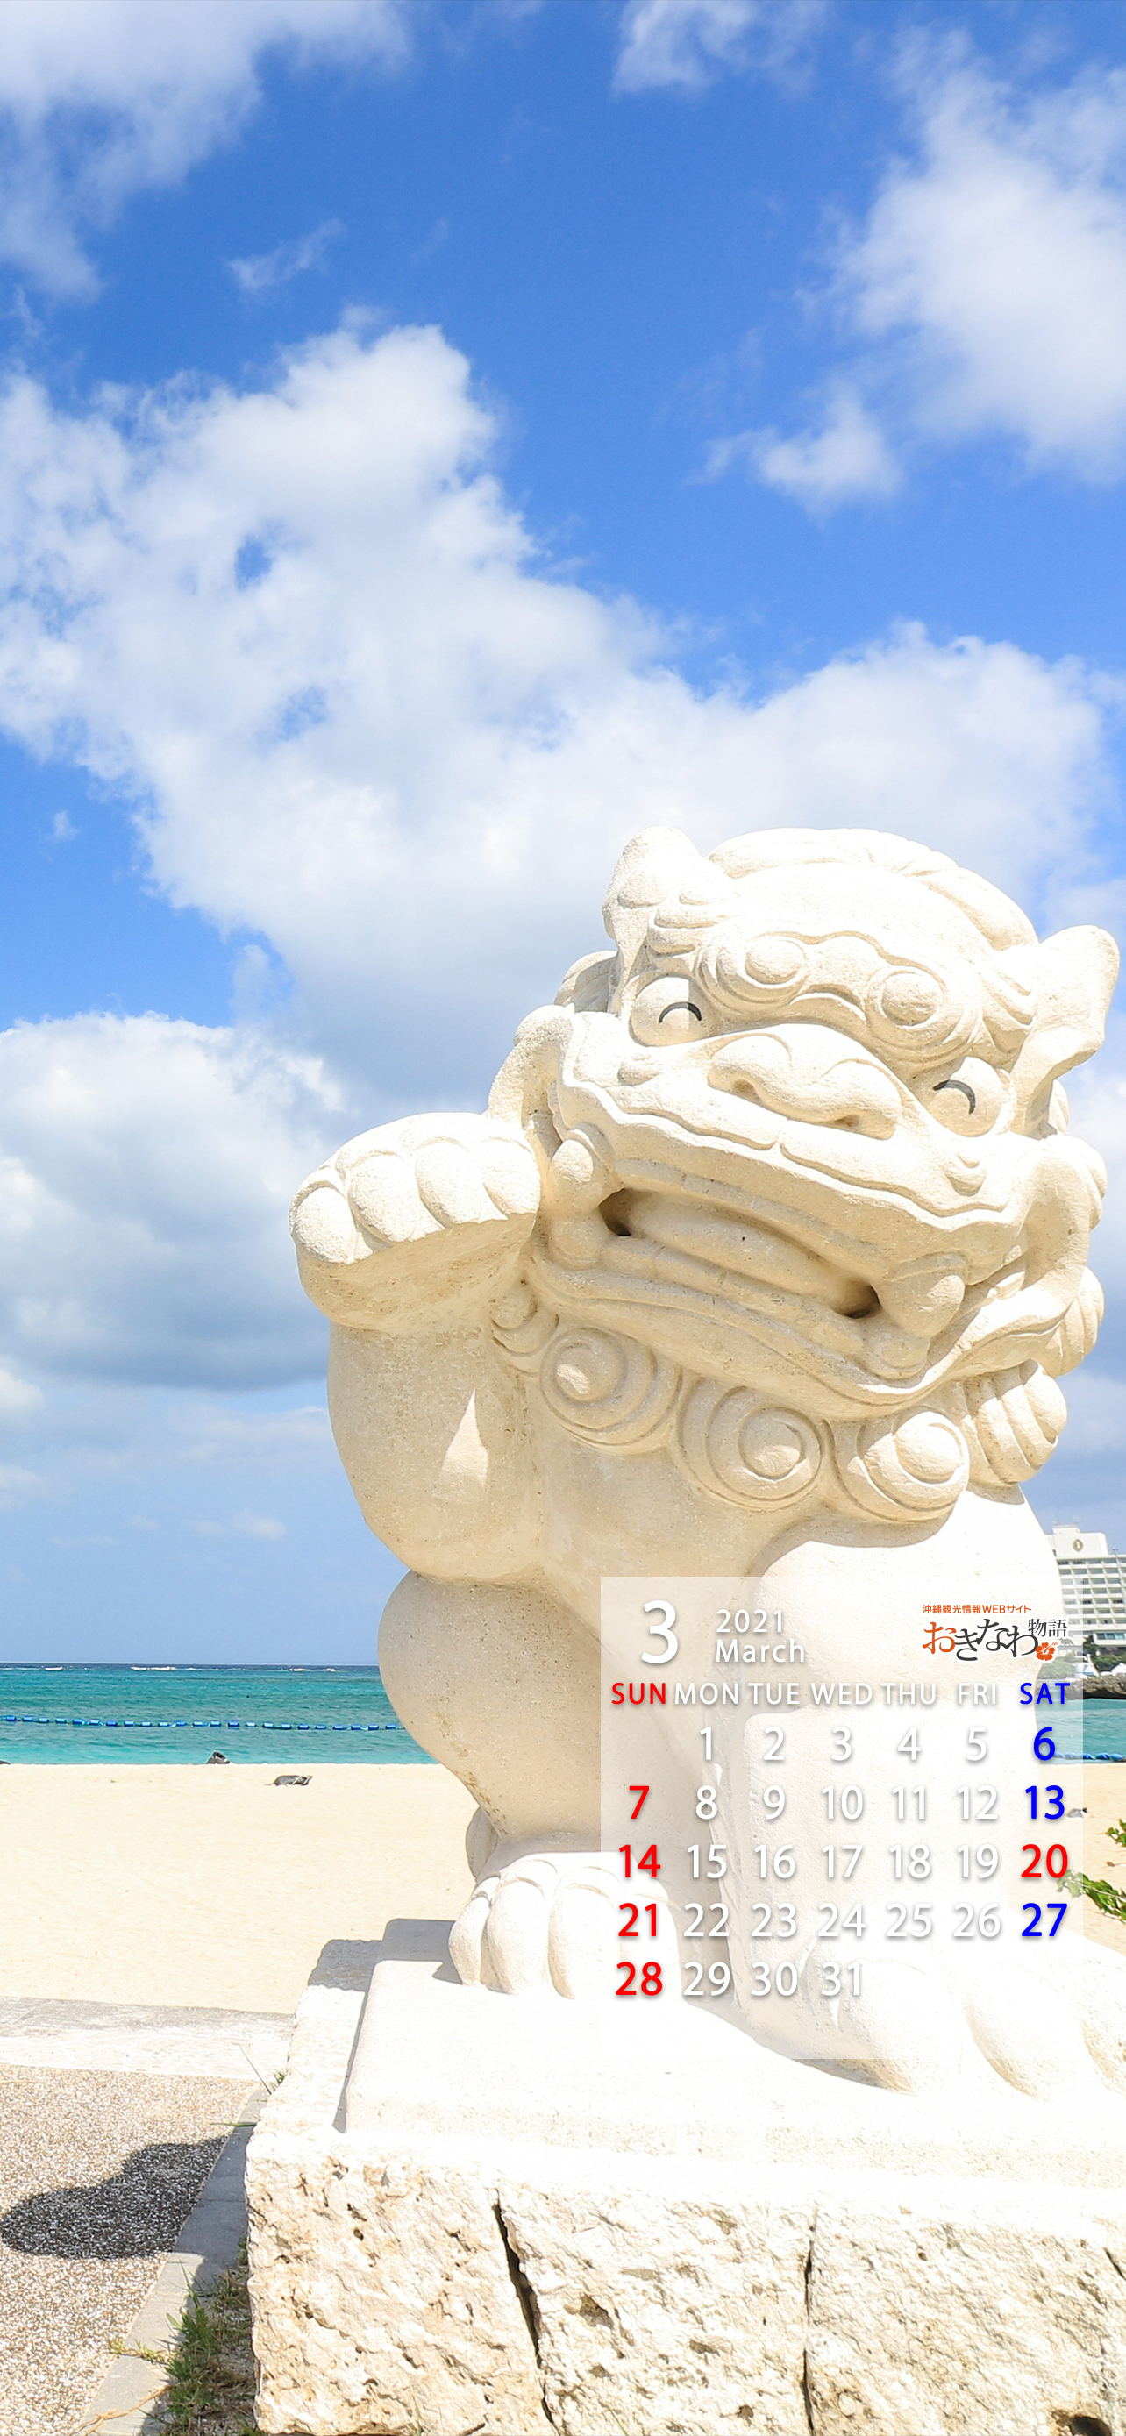Click the red date 14
This screenshot has height=2436, width=1126.
tap(639, 1862)
